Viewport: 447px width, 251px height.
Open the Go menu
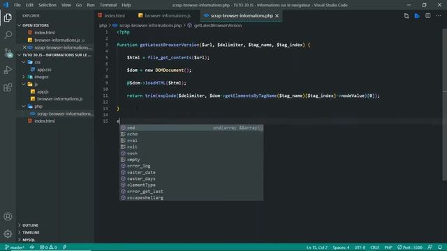click(x=79, y=5)
